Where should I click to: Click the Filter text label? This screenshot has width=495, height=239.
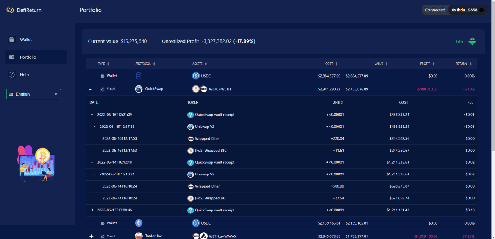click(x=461, y=42)
